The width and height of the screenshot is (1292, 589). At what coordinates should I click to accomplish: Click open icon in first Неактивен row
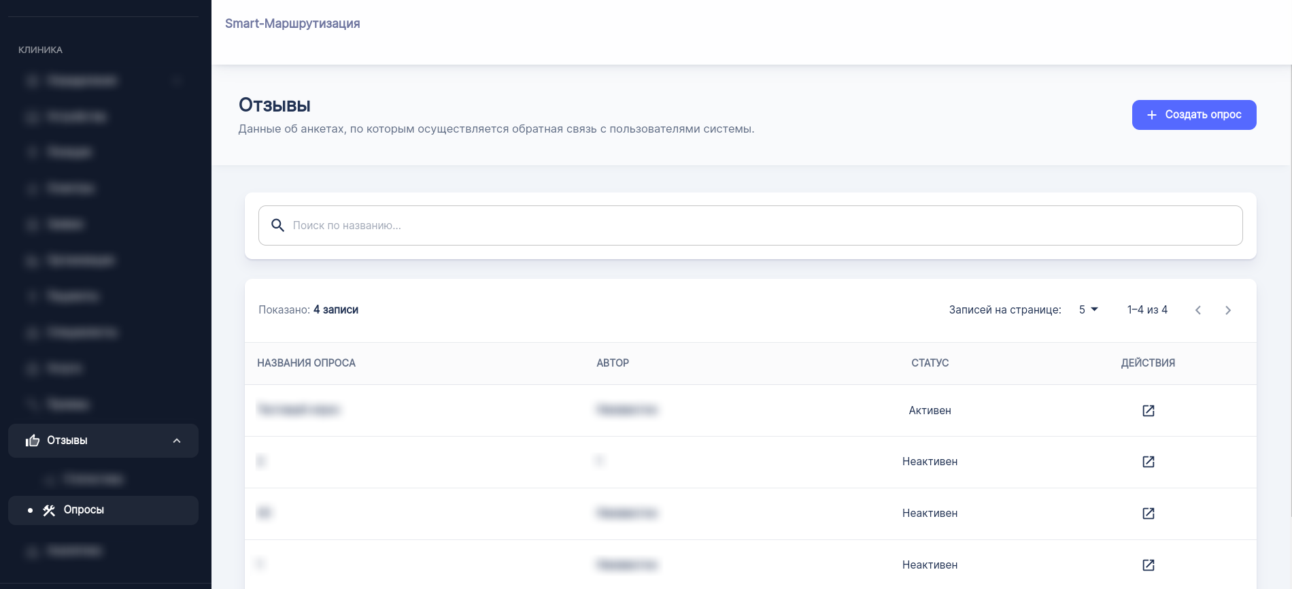(x=1148, y=462)
